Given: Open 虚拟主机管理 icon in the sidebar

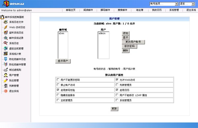Looking at the screenshot, I should point(6,48).
